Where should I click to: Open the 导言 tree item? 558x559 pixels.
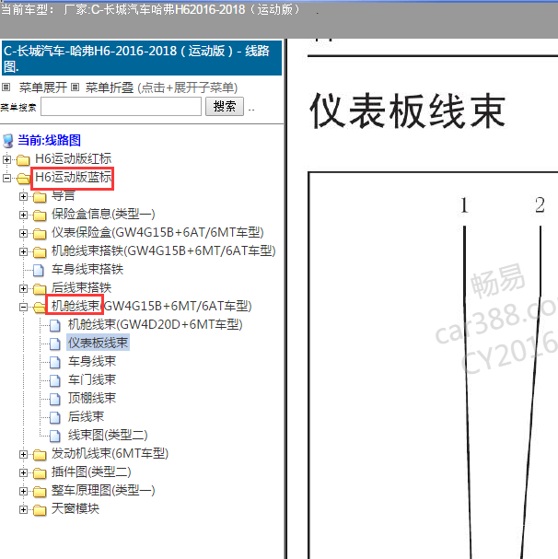(64, 195)
